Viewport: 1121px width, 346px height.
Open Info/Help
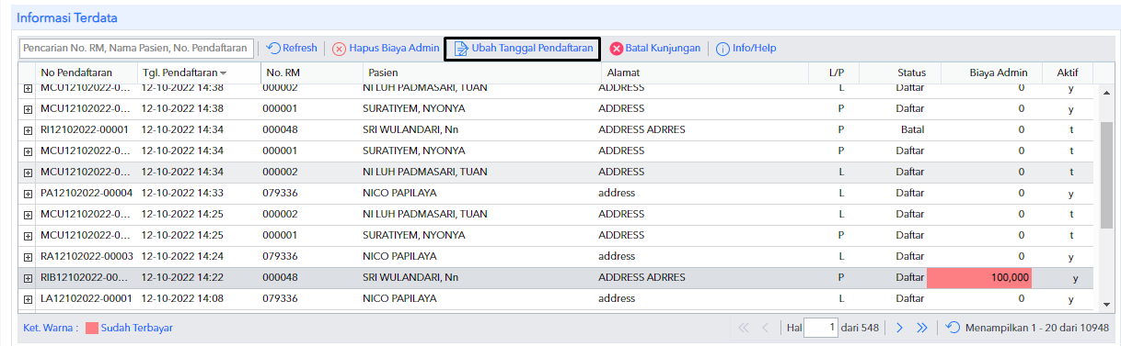(747, 49)
